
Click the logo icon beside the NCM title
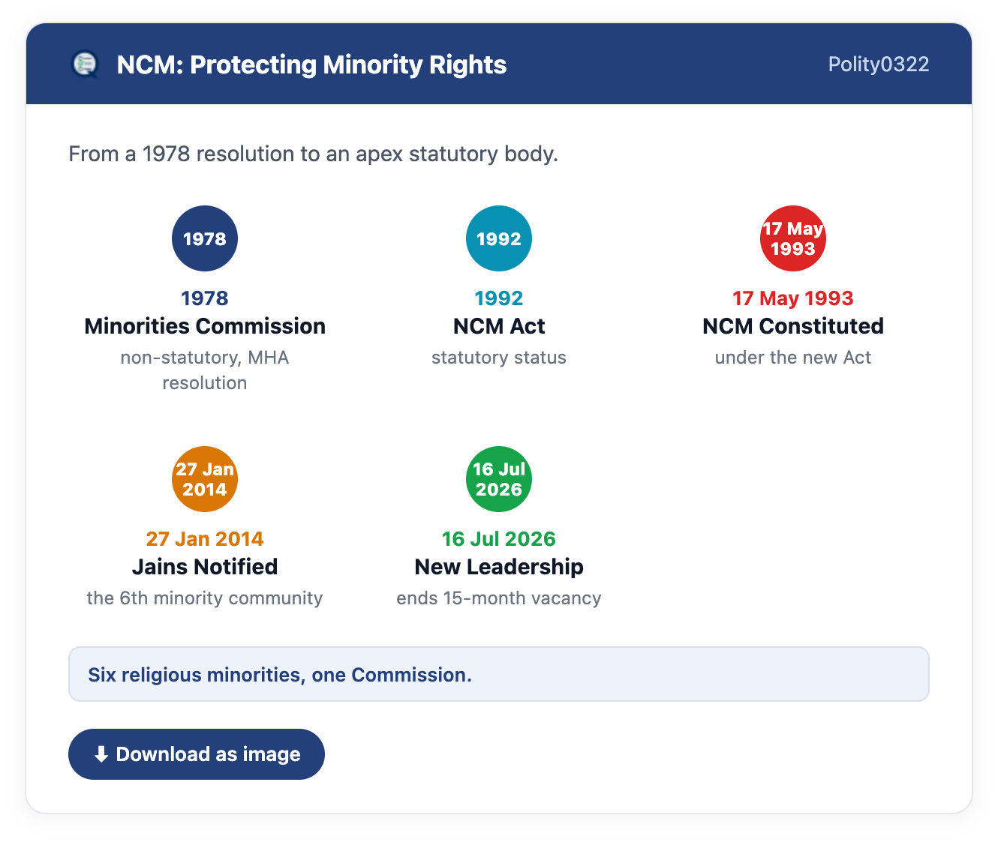coord(85,64)
